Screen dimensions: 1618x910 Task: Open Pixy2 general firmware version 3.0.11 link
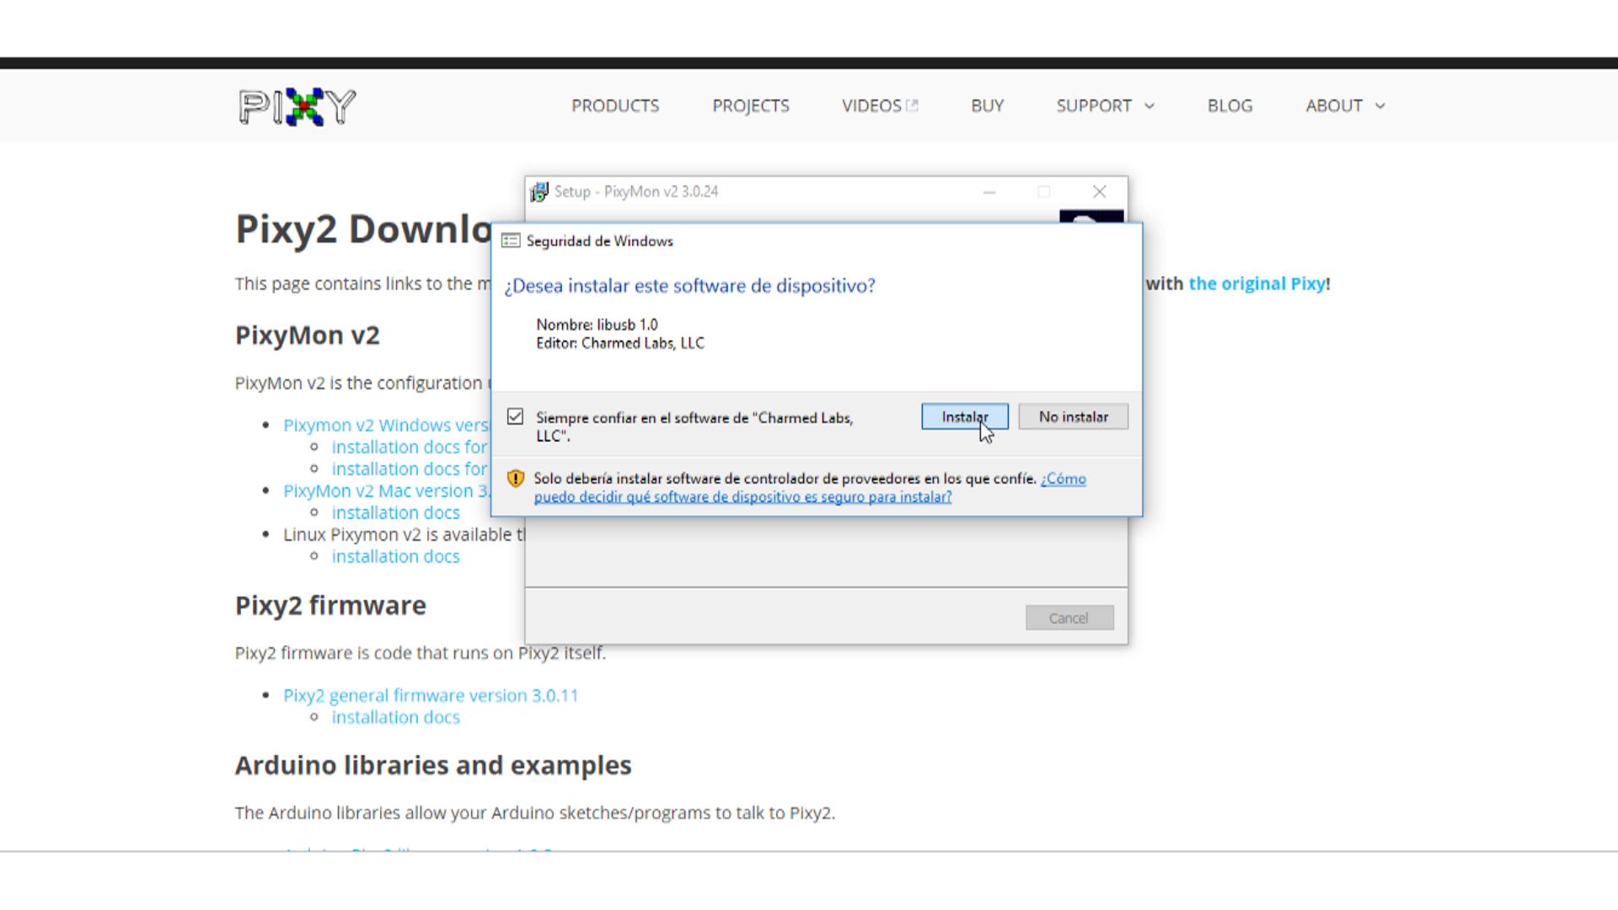click(x=431, y=695)
